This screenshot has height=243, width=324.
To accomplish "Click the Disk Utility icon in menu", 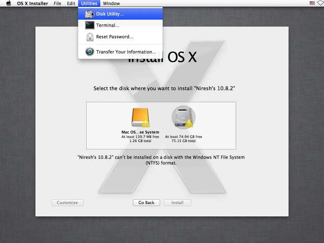I will (89, 14).
